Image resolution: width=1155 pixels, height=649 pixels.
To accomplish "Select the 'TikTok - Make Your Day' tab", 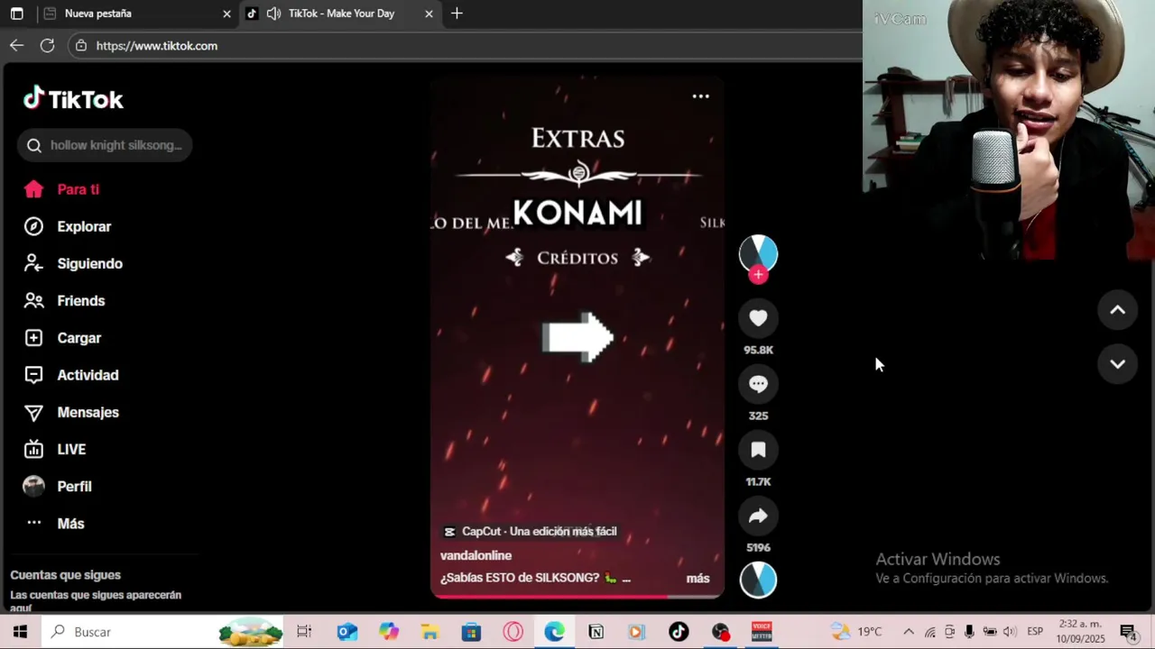I will pos(341,14).
